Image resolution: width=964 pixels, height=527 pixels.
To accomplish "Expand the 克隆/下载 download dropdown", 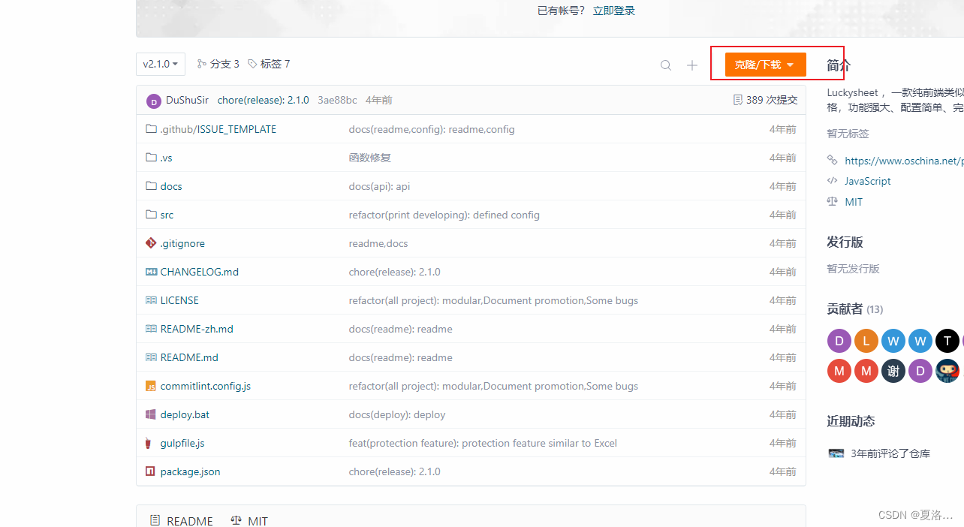I will coord(764,65).
